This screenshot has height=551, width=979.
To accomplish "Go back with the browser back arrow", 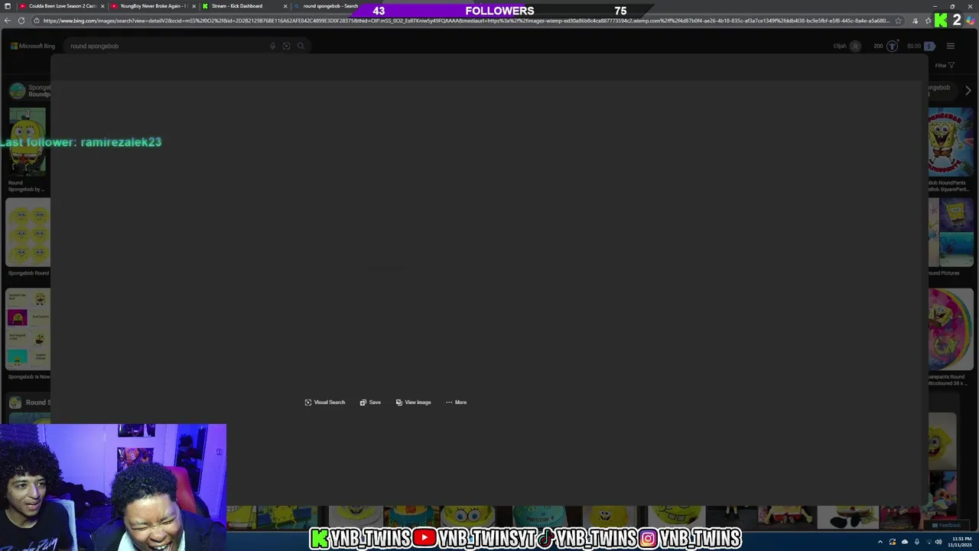I will 8,21.
